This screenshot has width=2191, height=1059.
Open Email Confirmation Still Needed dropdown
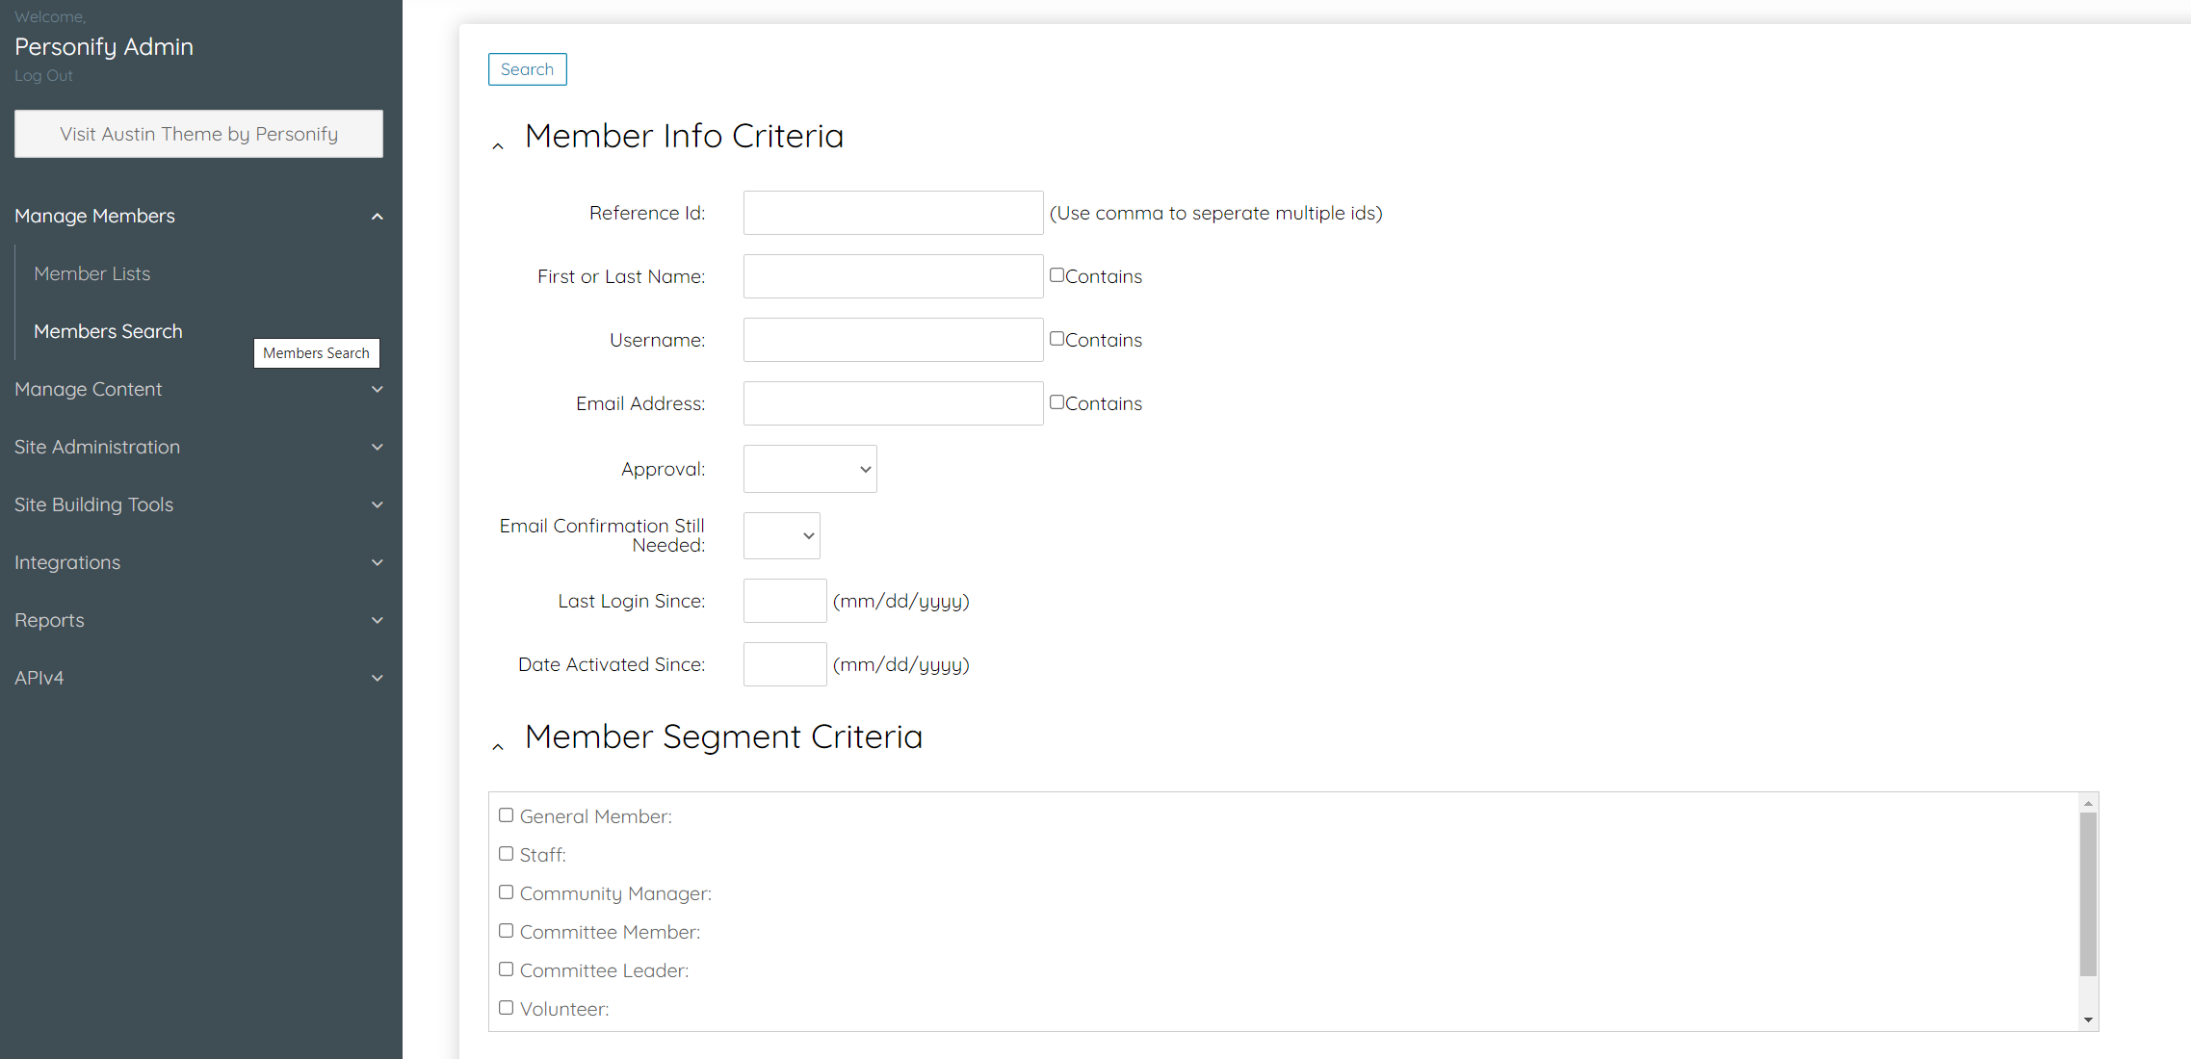781,535
